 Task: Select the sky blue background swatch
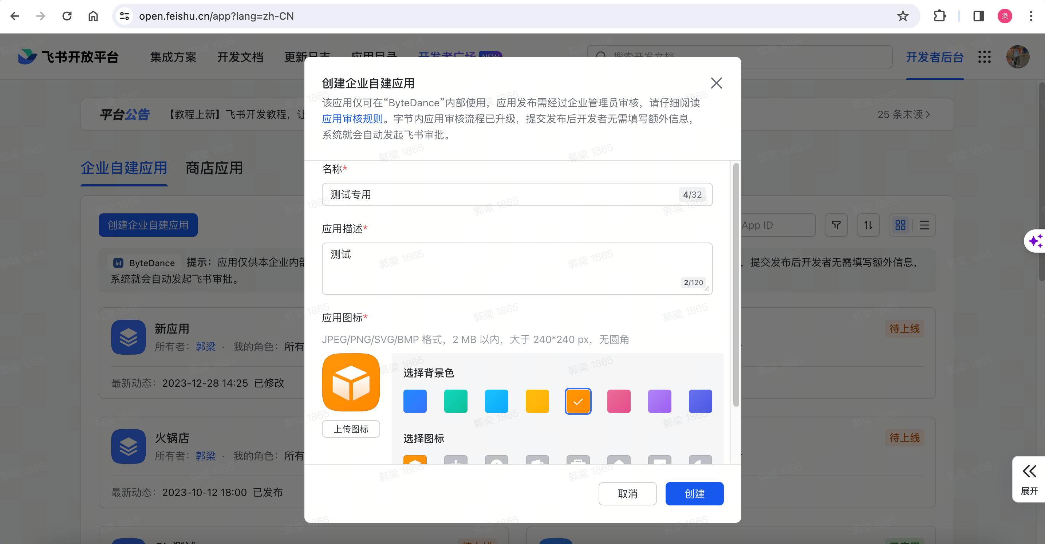pyautogui.click(x=496, y=401)
